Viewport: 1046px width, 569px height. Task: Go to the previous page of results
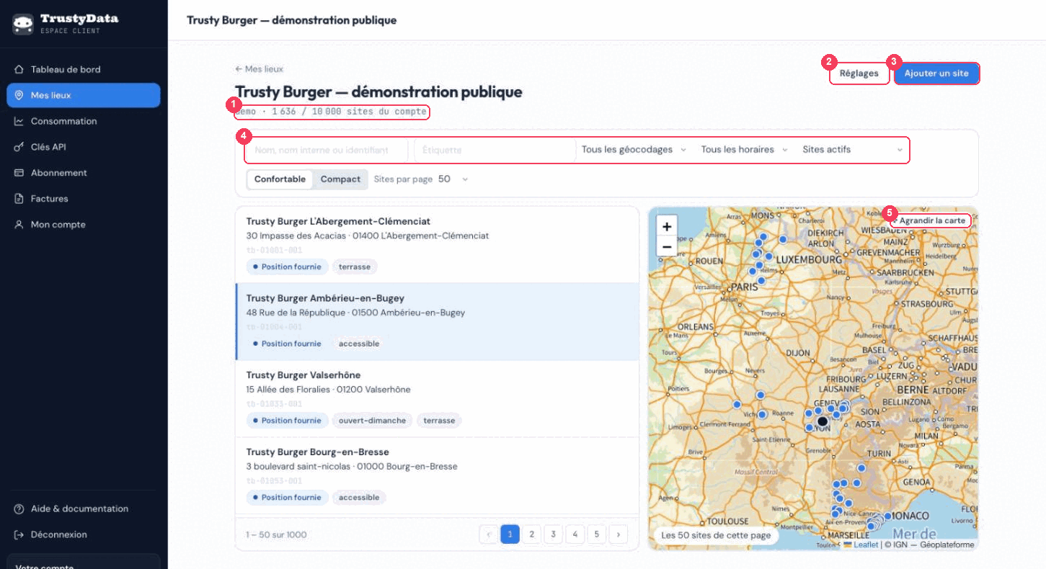coord(488,534)
